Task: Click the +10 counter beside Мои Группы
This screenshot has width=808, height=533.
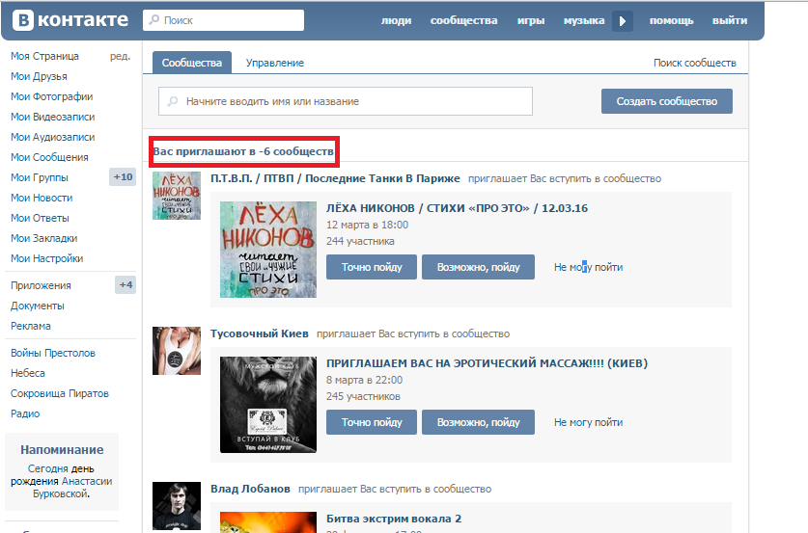Action: [x=123, y=177]
